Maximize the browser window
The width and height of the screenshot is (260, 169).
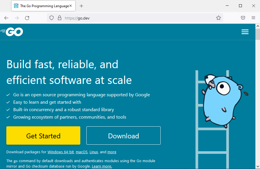pyautogui.click(x=240, y=6)
